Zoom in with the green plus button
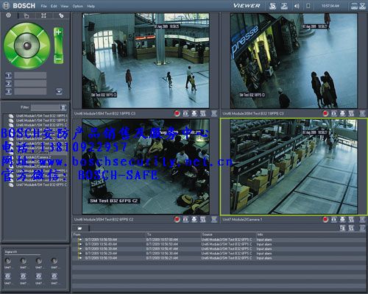The width and height of the screenshot is (368, 294). (x=58, y=32)
